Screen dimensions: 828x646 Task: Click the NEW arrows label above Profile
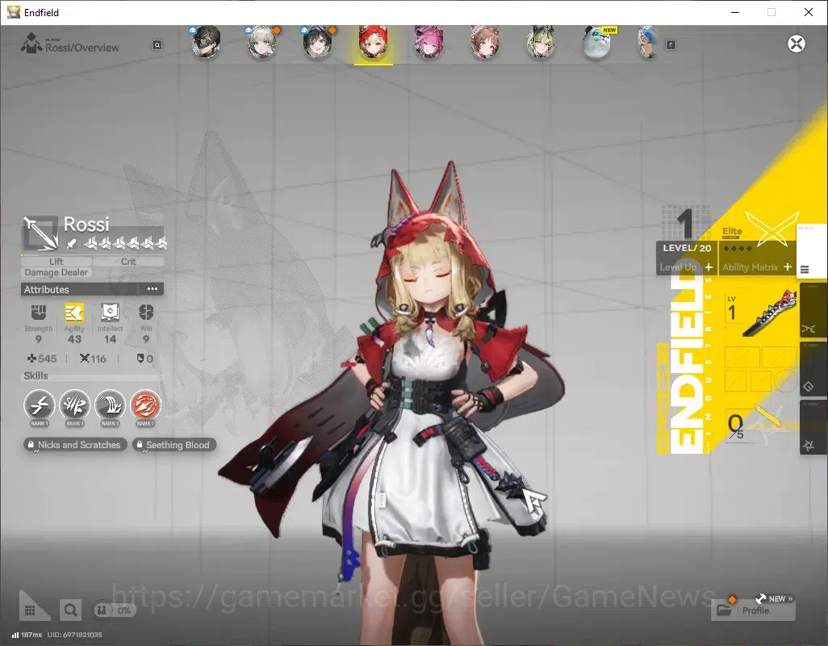pos(774,598)
